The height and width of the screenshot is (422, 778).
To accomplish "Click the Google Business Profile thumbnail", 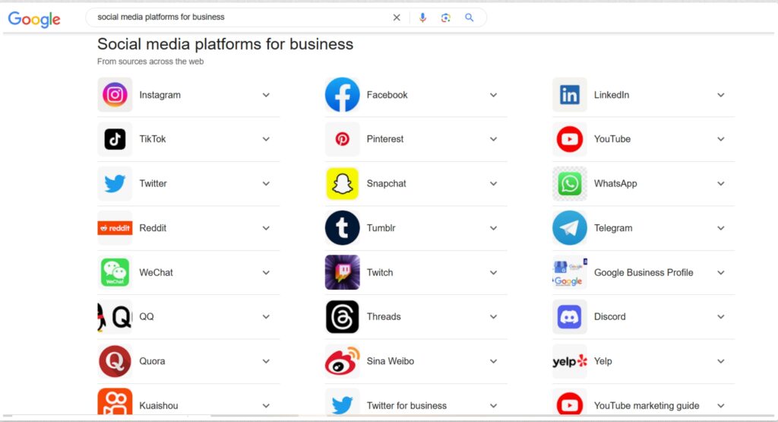I will coord(570,272).
